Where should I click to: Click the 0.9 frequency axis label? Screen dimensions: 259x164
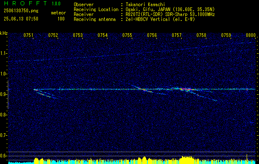3,94
